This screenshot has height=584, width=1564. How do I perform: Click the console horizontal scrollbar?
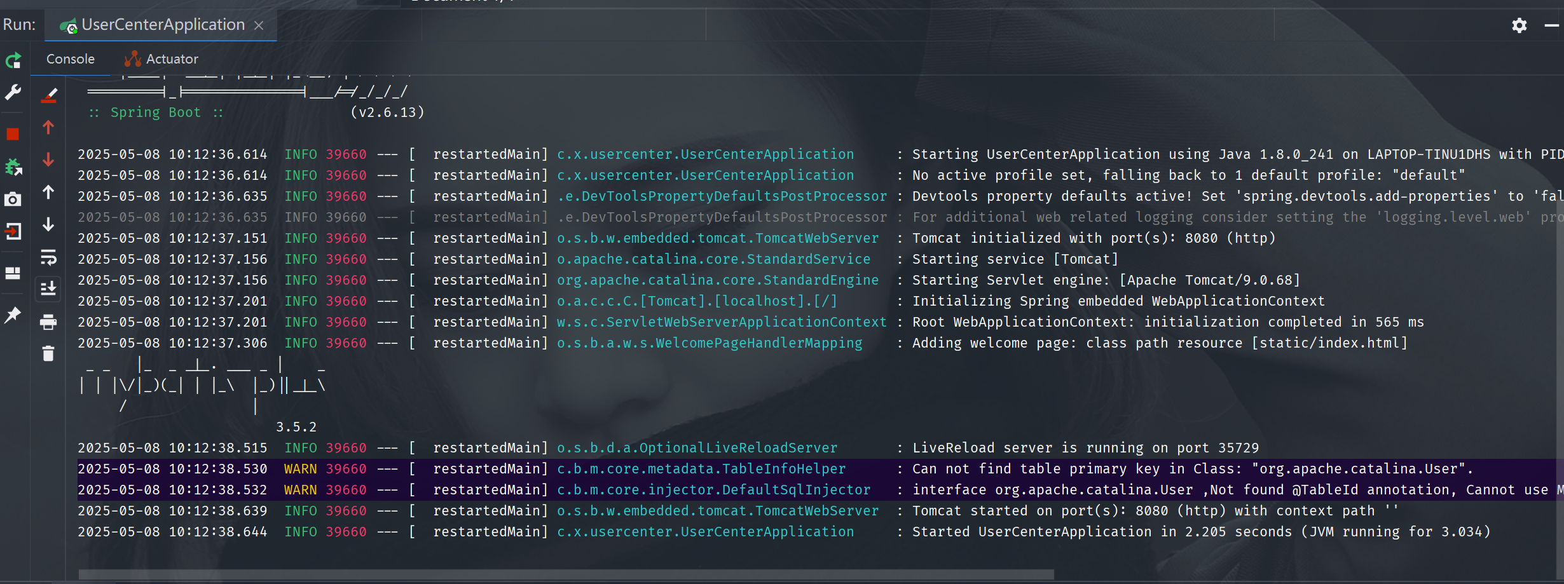pos(566,574)
